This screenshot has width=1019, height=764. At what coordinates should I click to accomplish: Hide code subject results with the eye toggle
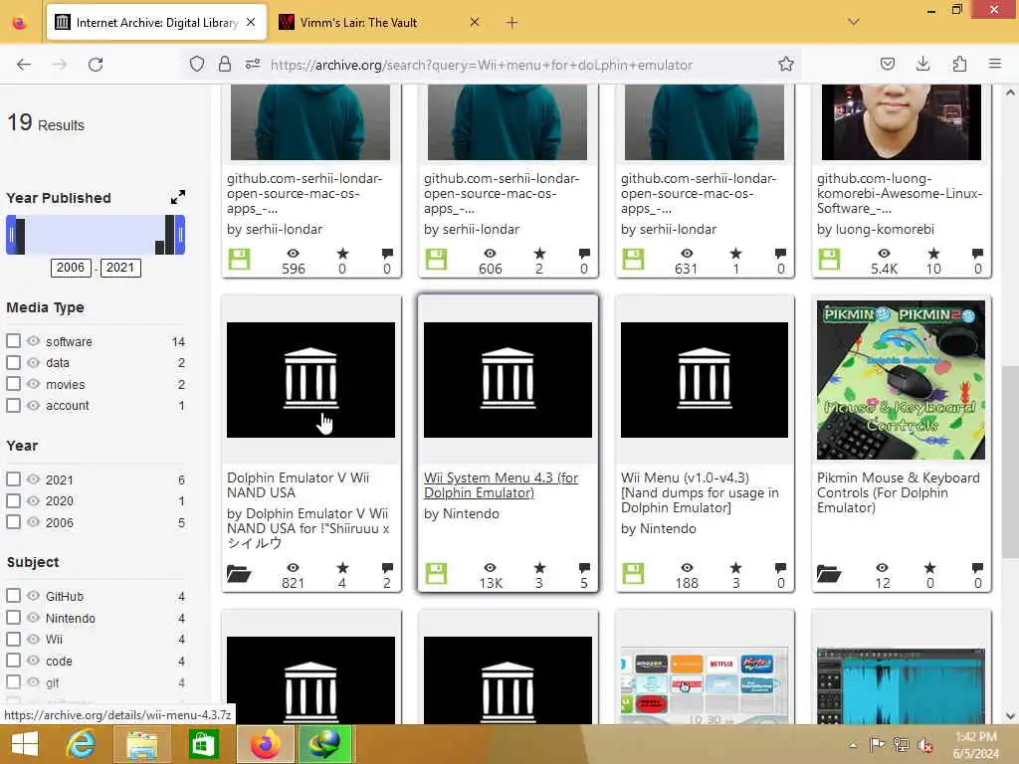(33, 661)
